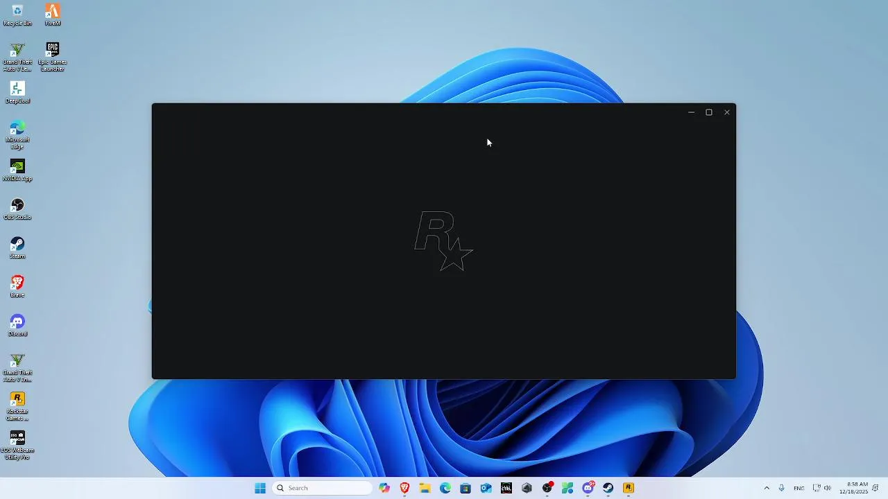
Task: Click Brave icon in the taskbar
Action: point(404,488)
